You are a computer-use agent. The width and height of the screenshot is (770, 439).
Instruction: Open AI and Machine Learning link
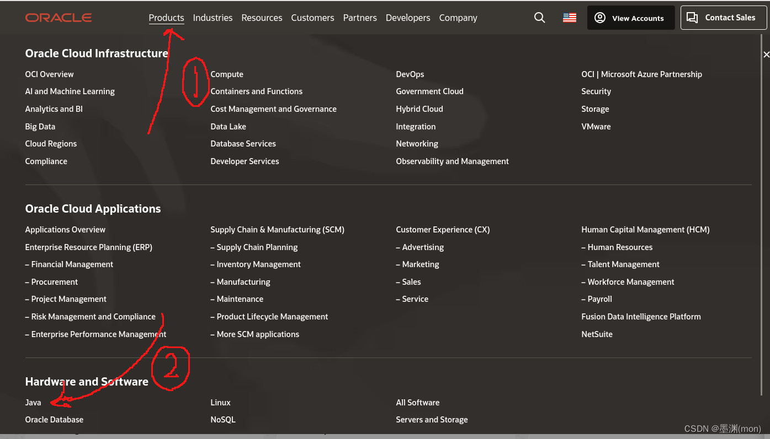[70, 91]
